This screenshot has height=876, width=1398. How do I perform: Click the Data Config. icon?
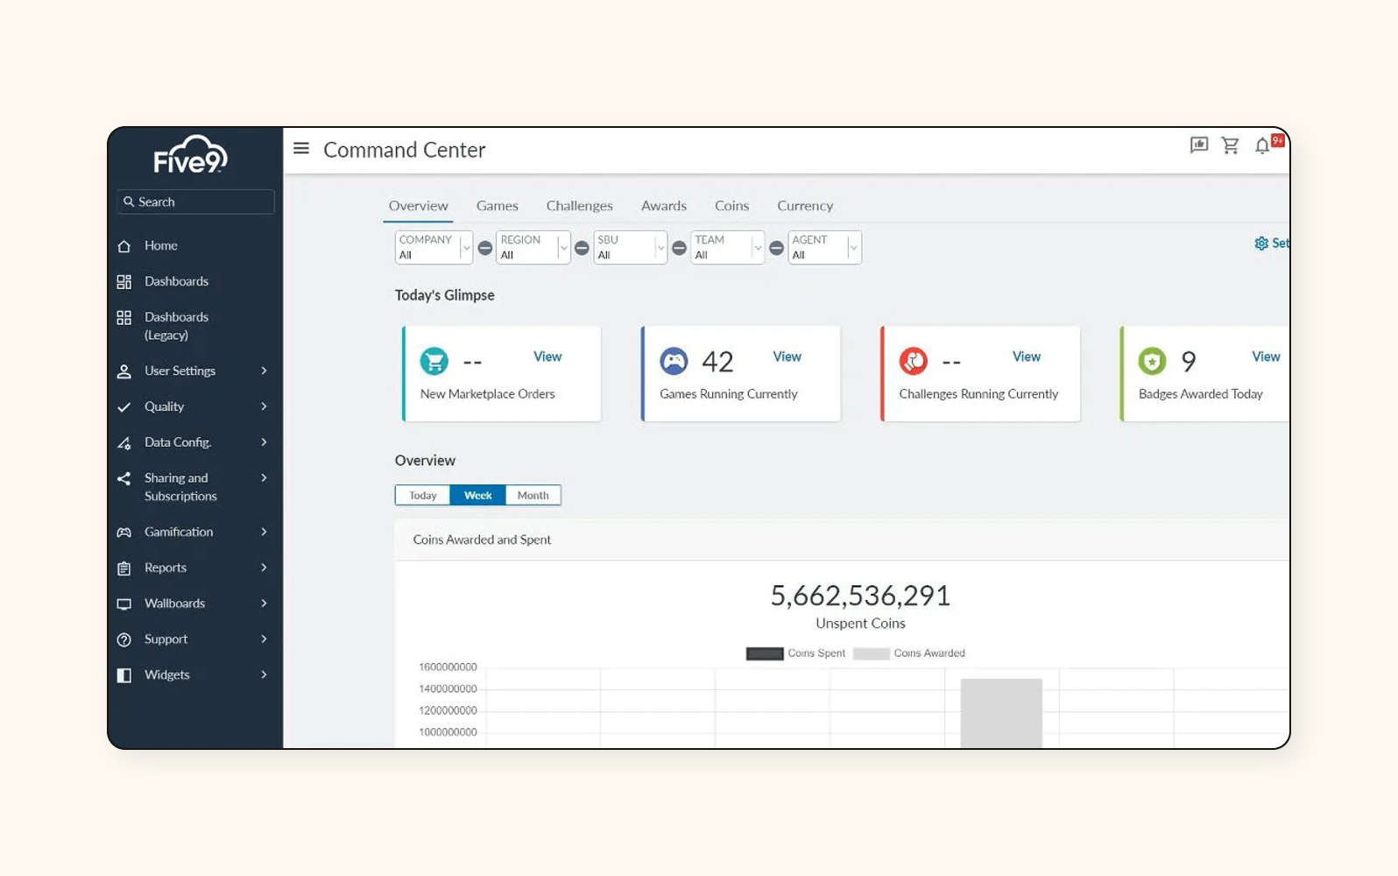click(x=124, y=443)
